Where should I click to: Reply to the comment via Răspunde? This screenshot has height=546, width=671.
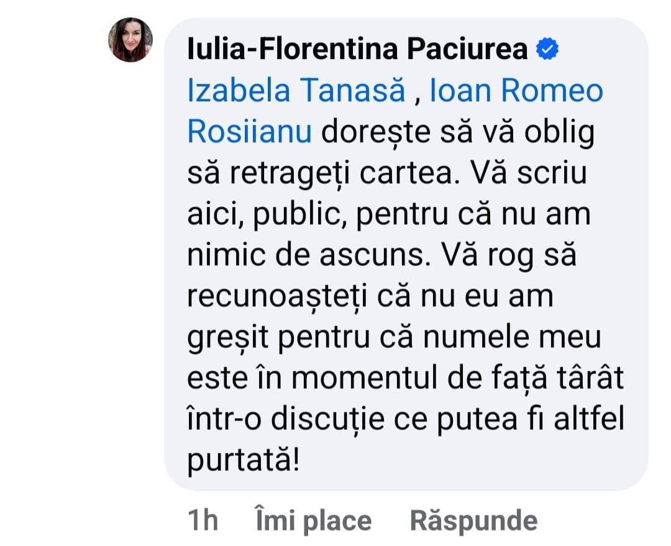coord(473,521)
